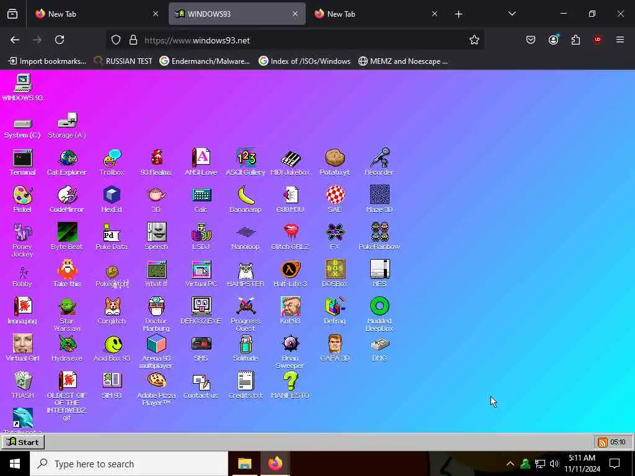Open the Puke Data icon
Image resolution: width=635 pixels, height=476 pixels.
[x=112, y=237]
